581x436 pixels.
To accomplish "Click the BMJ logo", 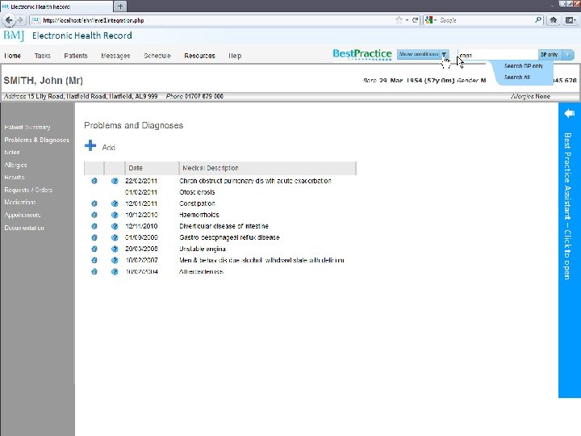I will click(14, 36).
